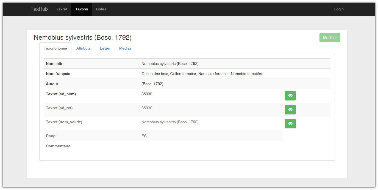This screenshot has height=190, width=378.
Task: Click the Nom latin value text
Action: 170,64
